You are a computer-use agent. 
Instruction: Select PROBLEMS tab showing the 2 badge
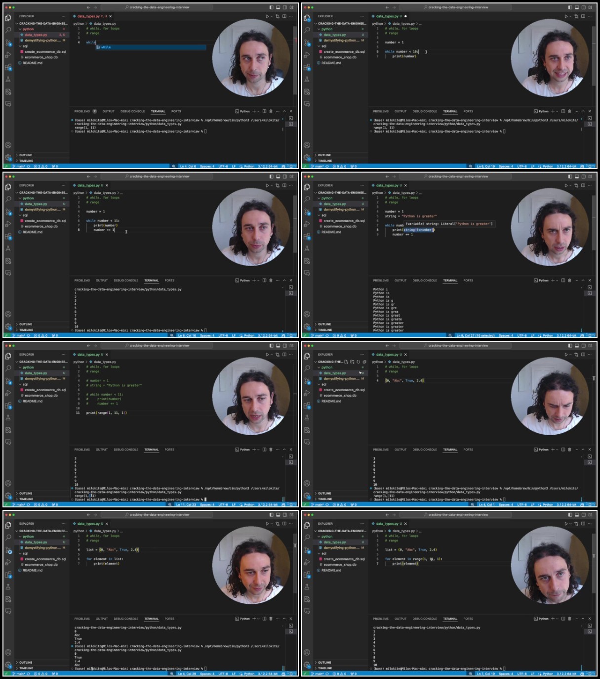(x=85, y=111)
